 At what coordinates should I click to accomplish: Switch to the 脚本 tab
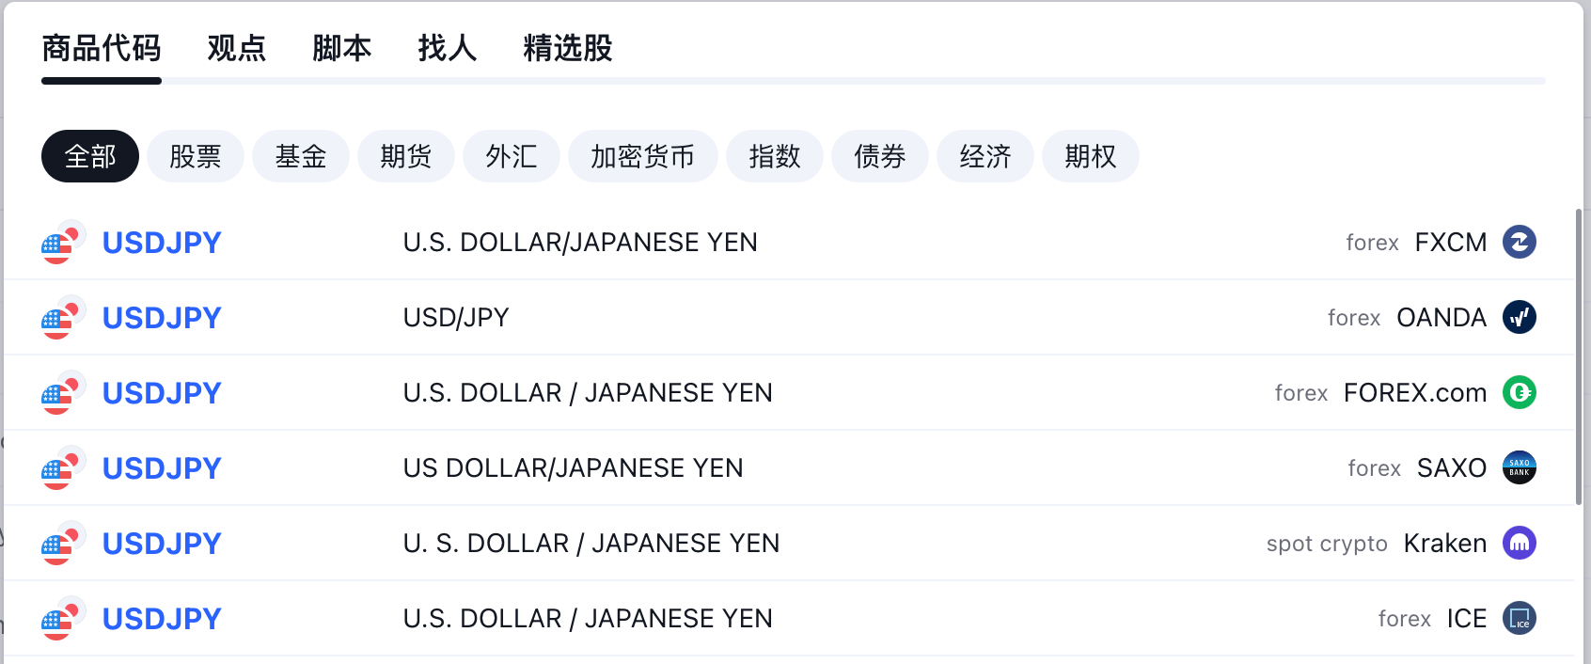coord(342,48)
